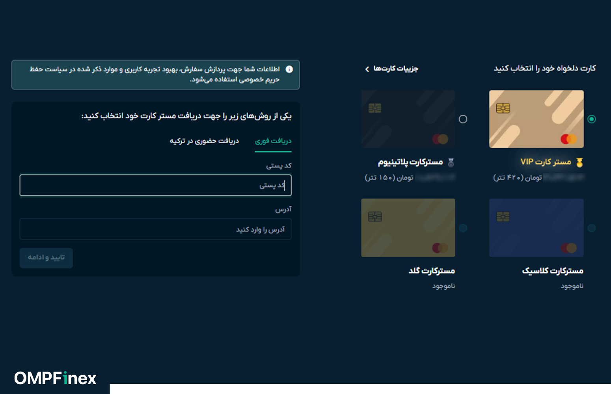Select the Classic Mastercard radio button

(591, 228)
